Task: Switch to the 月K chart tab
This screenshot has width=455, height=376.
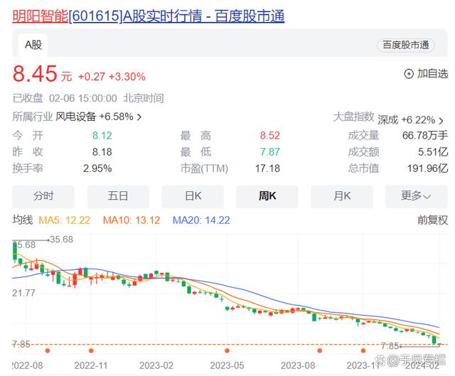Action: (x=342, y=196)
